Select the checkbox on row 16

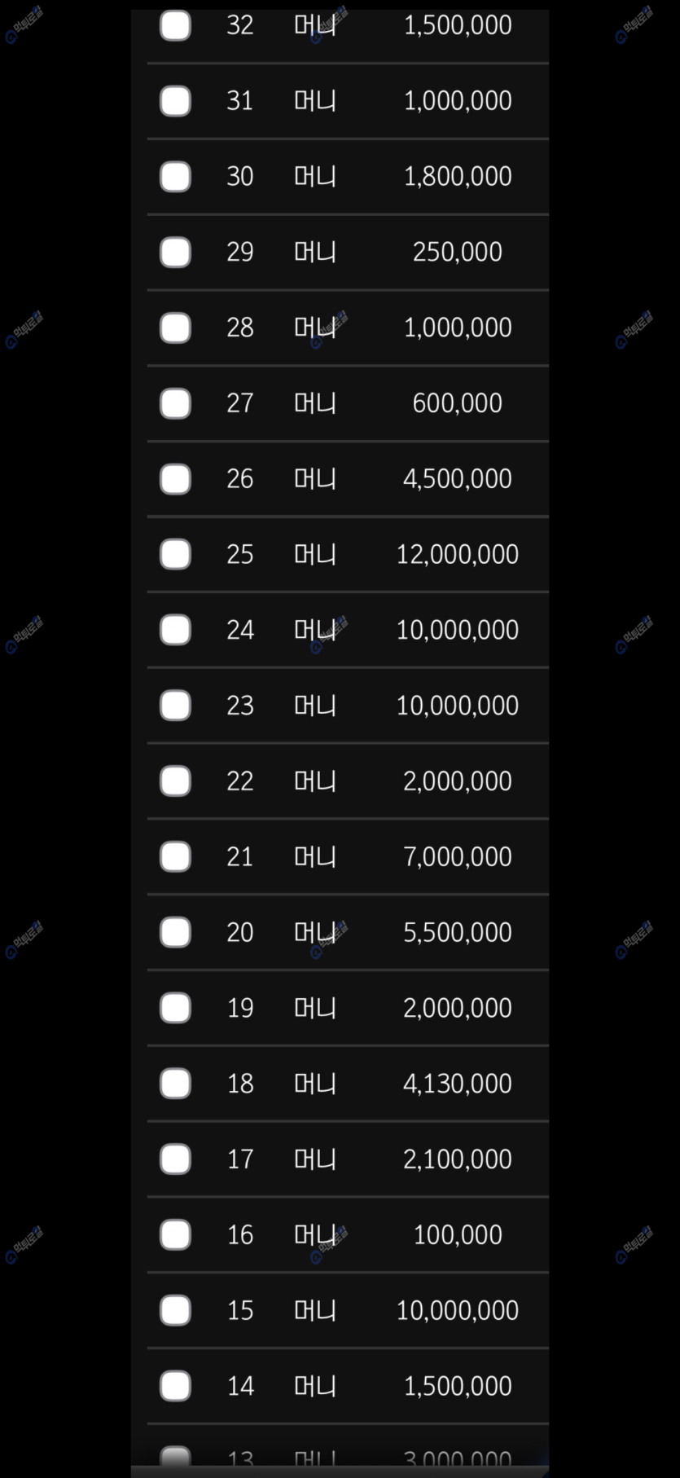pyautogui.click(x=175, y=1235)
